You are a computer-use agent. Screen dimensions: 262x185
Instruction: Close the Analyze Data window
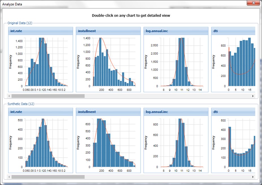(253, 4)
